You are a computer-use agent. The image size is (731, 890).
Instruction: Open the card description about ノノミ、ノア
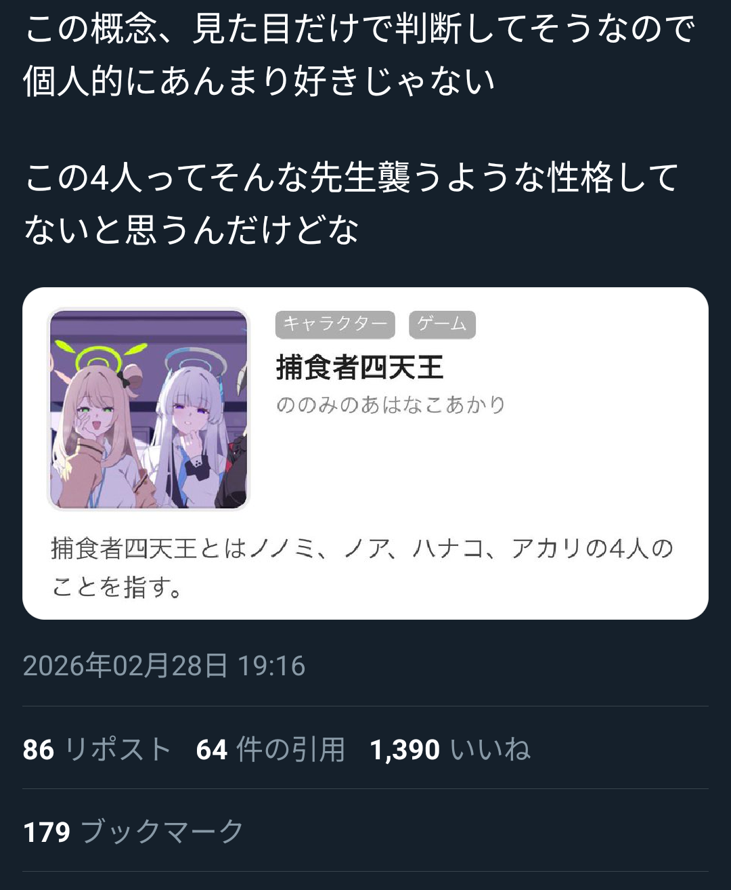pyautogui.click(x=362, y=568)
